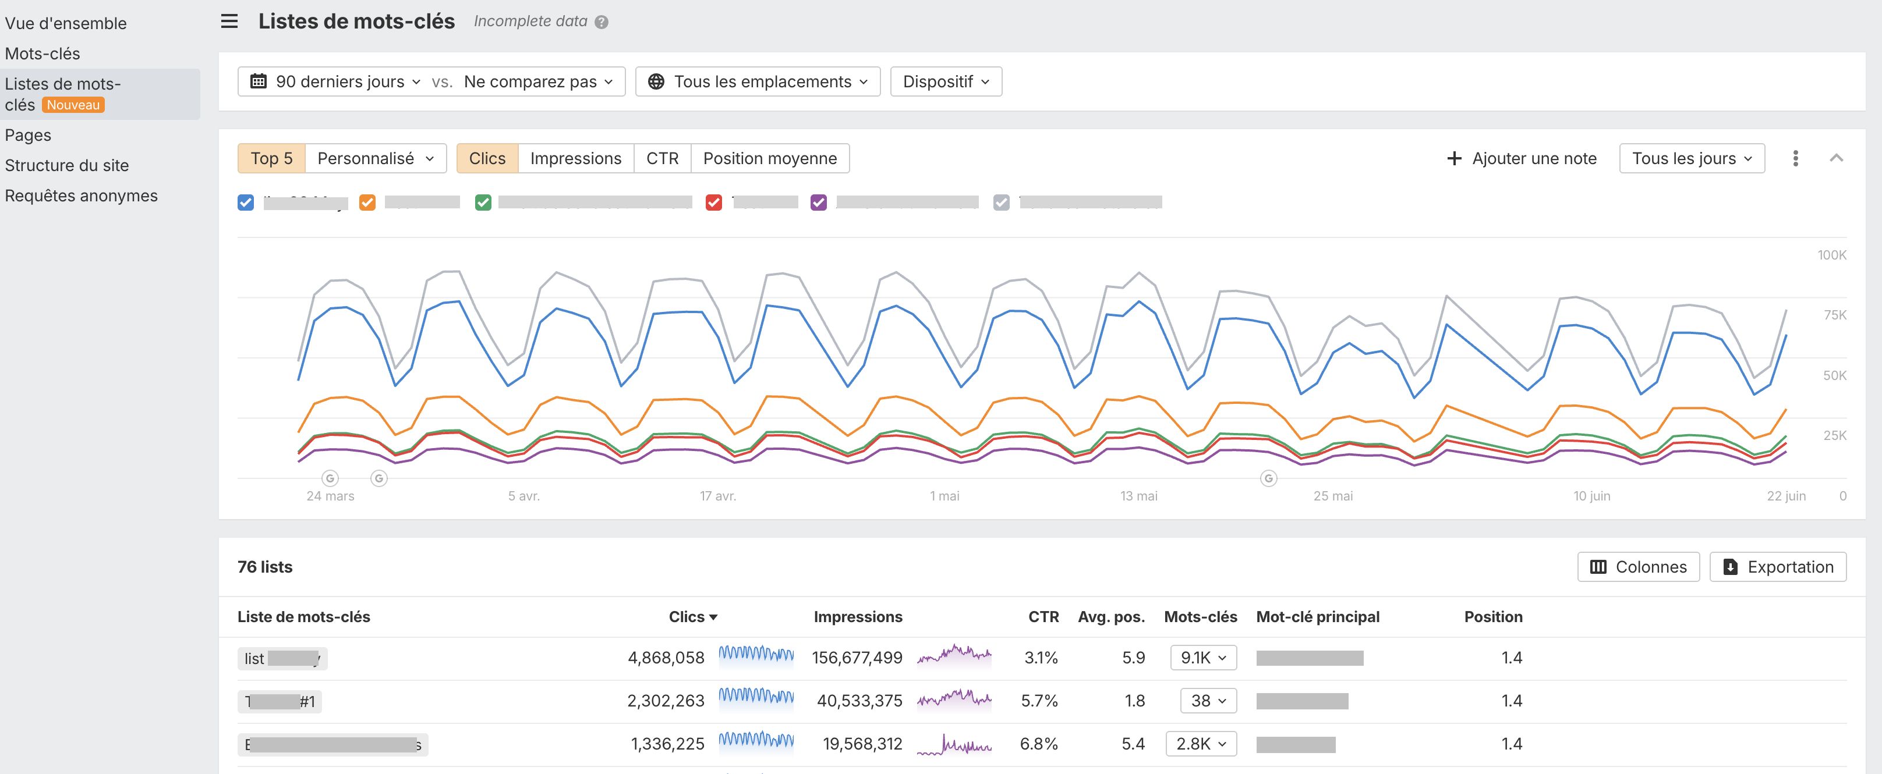The image size is (1882, 774).
Task: Collapse the chart panel with the chevron
Action: click(1836, 158)
